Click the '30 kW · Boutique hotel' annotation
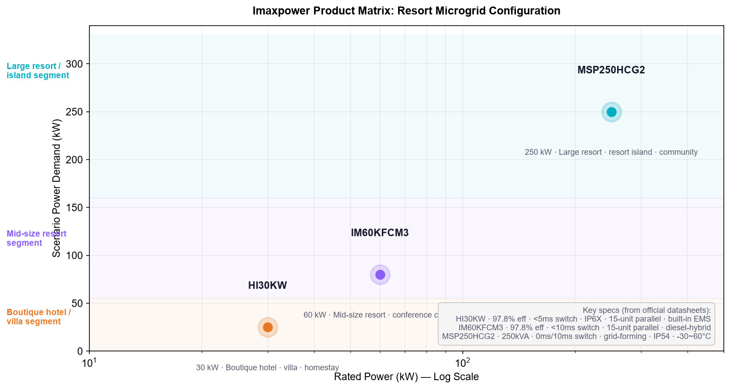Image resolution: width=730 pixels, height=389 pixels. click(x=268, y=368)
